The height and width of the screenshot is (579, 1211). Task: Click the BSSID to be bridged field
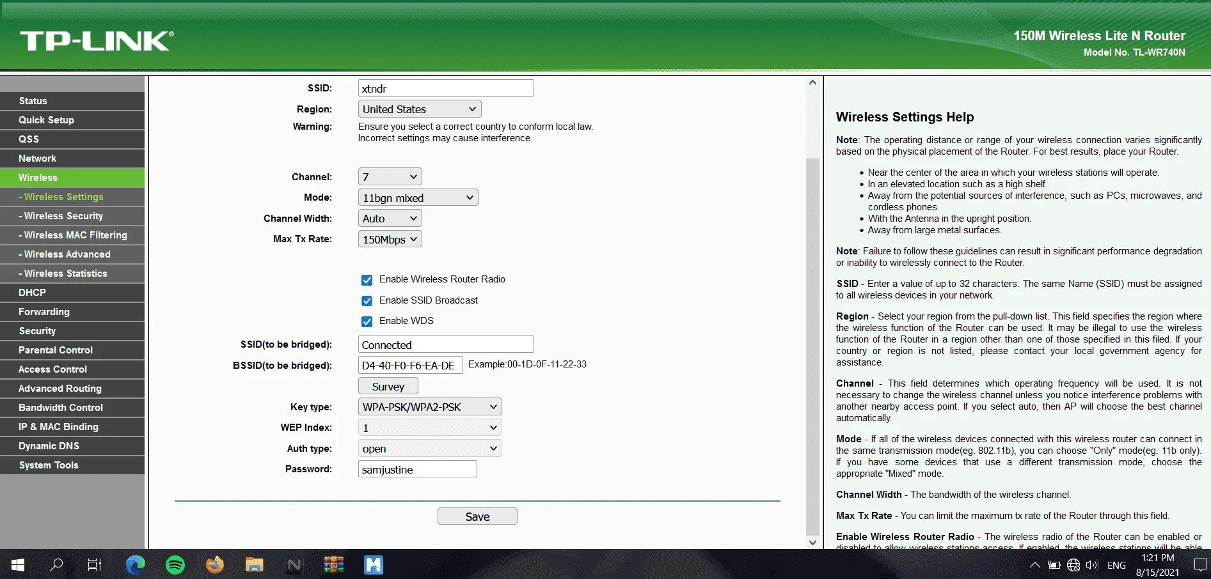(410, 366)
